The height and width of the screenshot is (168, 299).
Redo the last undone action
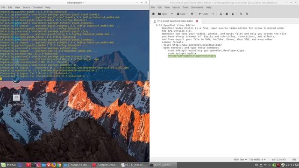point(213,14)
